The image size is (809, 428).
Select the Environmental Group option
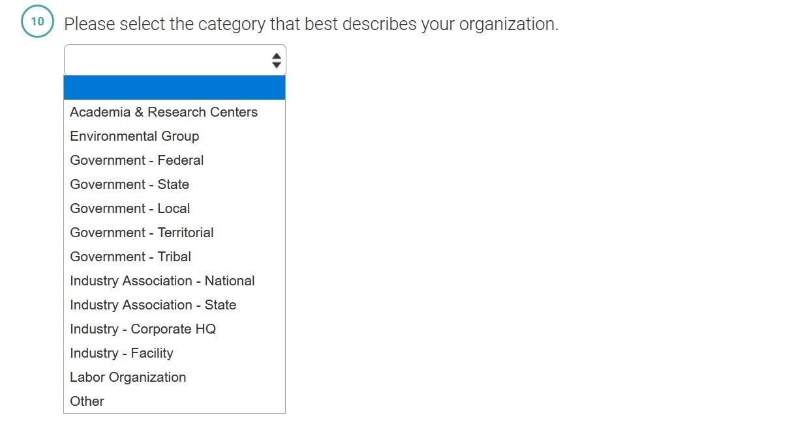[x=134, y=136]
